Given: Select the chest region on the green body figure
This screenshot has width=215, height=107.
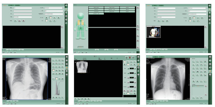Looking at the screenshot, I should pyautogui.click(x=81, y=22).
